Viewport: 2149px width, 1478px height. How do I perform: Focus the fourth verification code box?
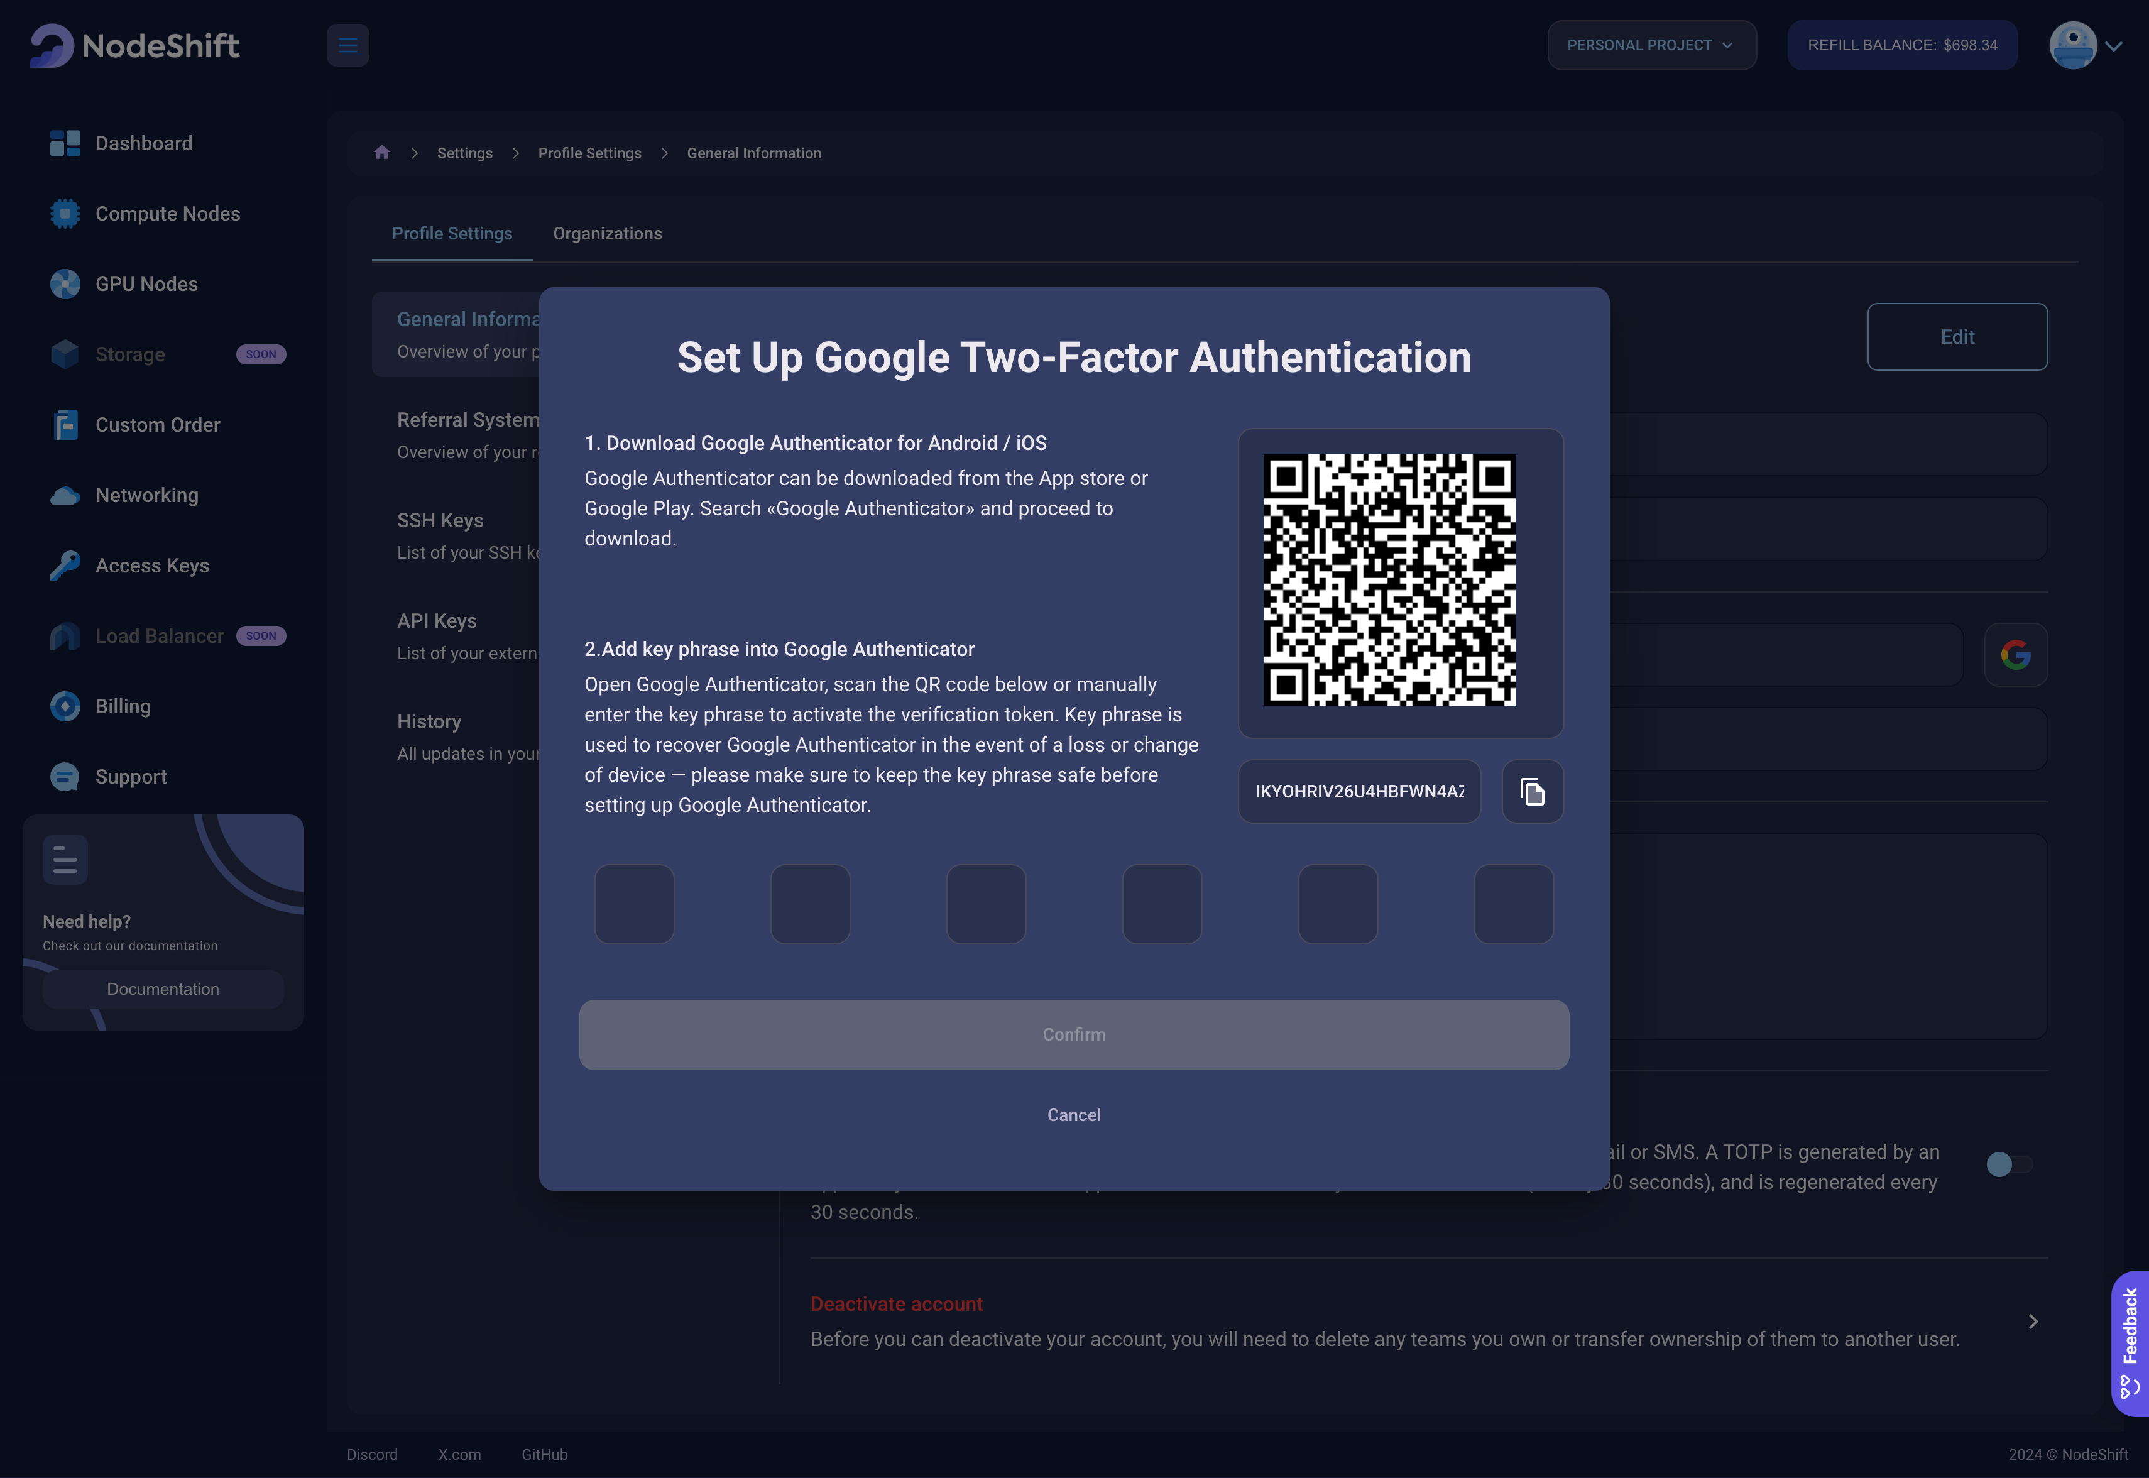pos(1162,904)
